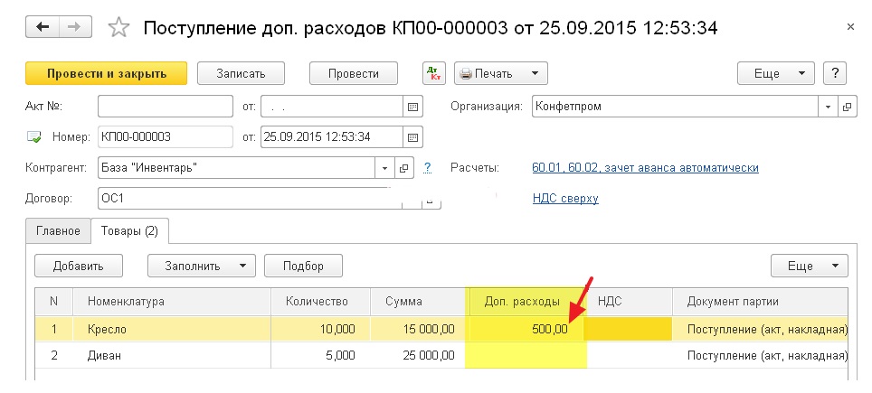Click the empty Доп. расходы cell for Диван
872x393 pixels.
click(x=526, y=355)
